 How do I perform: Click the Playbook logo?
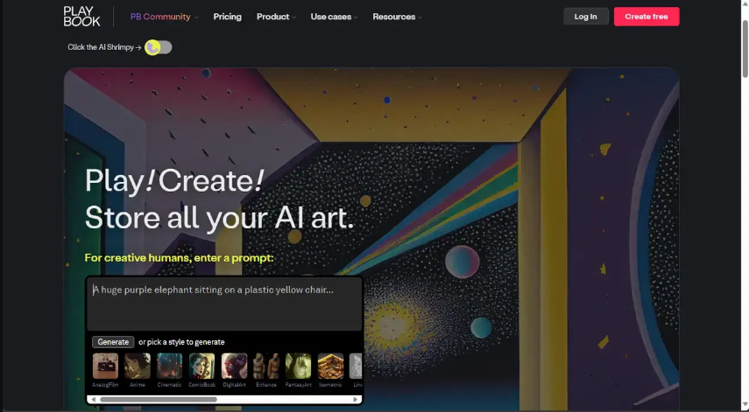point(81,17)
